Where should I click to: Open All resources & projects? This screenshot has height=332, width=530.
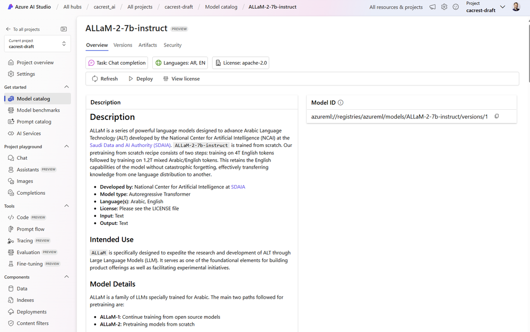396,7
